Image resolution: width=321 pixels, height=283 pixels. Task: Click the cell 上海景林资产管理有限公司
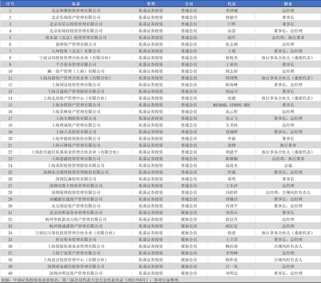pyautogui.click(x=76, y=111)
